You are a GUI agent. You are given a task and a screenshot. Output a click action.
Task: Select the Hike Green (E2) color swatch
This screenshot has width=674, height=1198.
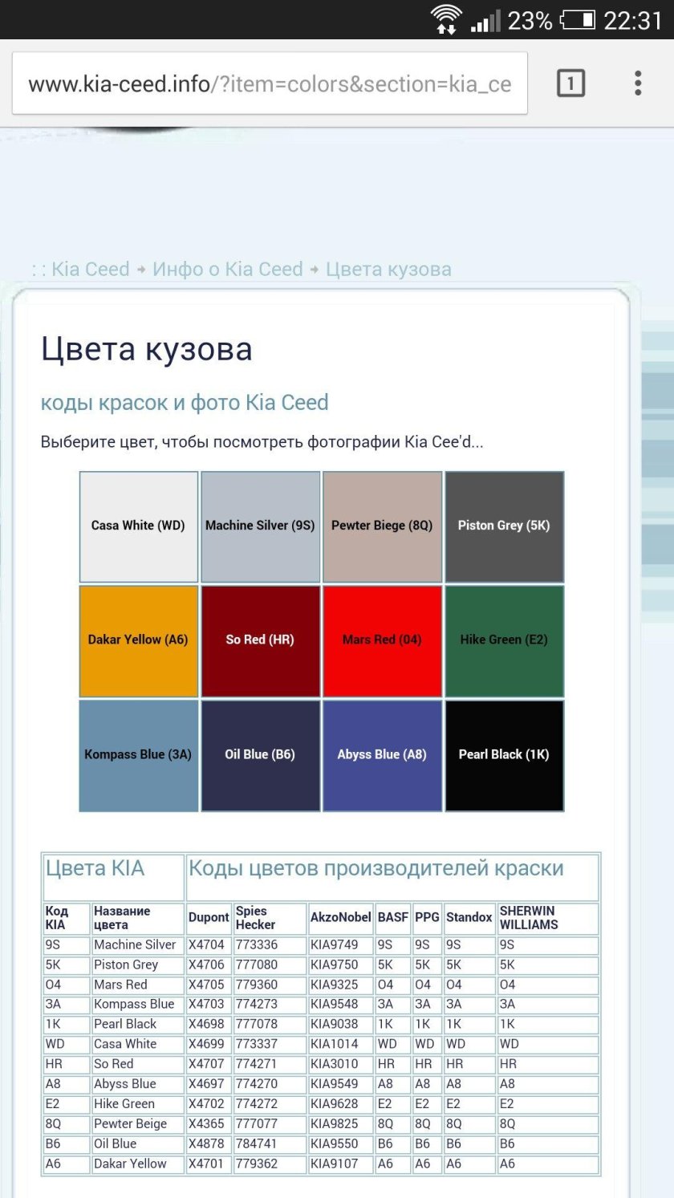click(504, 640)
